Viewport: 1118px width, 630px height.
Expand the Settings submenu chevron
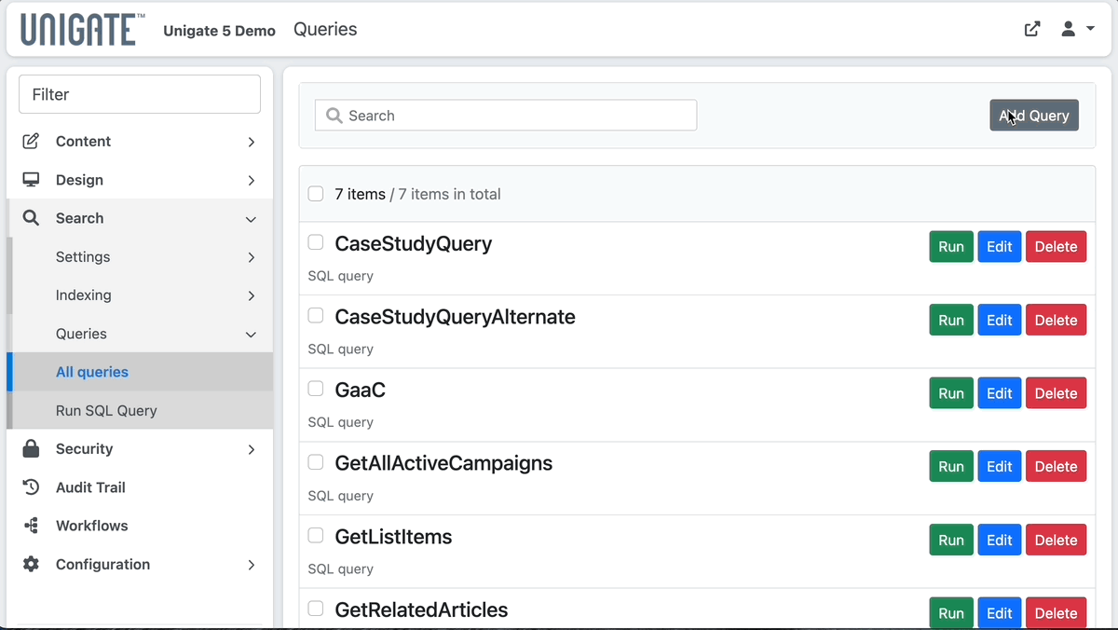(x=252, y=257)
